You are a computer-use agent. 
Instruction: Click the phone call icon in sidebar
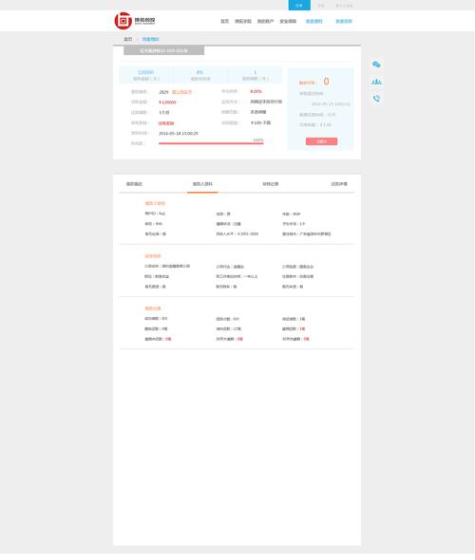click(x=376, y=98)
